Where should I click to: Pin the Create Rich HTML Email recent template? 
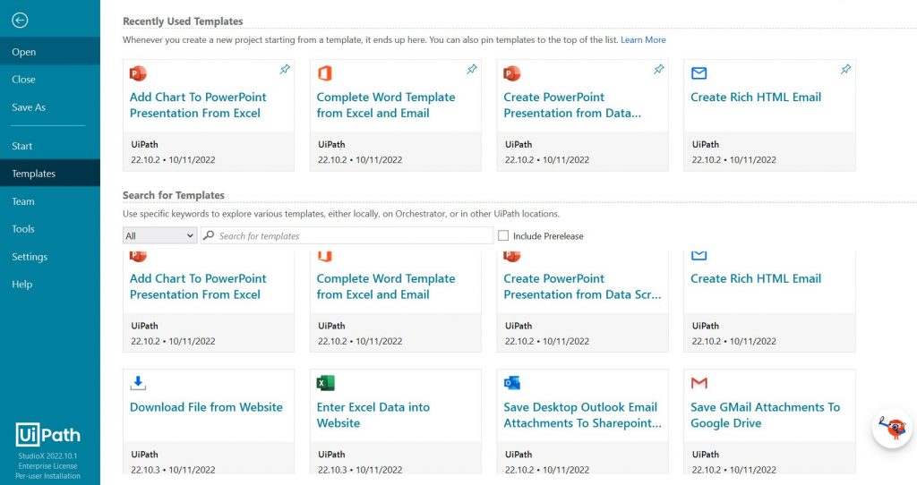[x=845, y=70]
